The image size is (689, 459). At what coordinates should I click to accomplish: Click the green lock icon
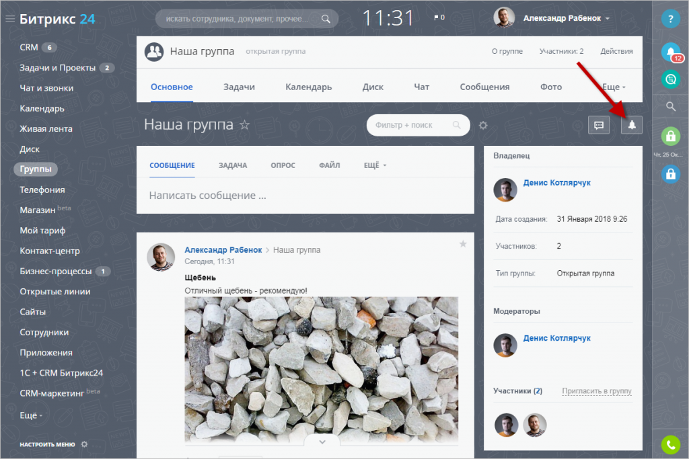(x=671, y=136)
